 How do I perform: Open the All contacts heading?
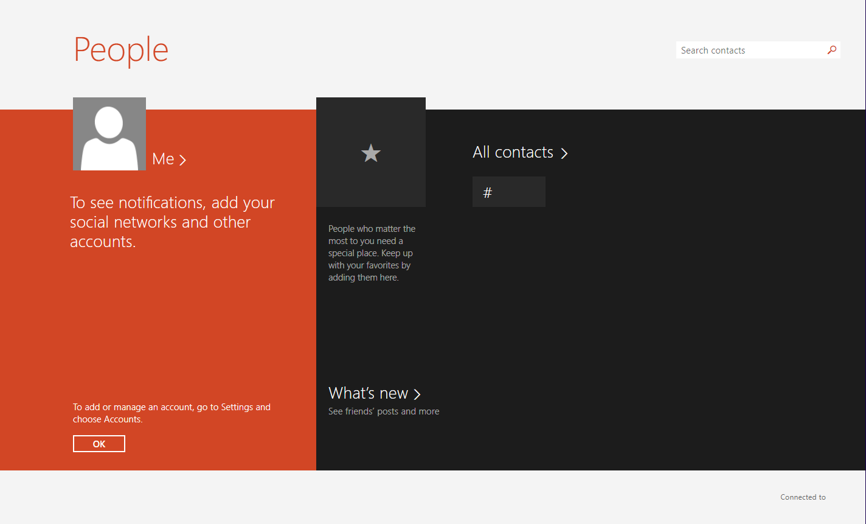click(513, 152)
